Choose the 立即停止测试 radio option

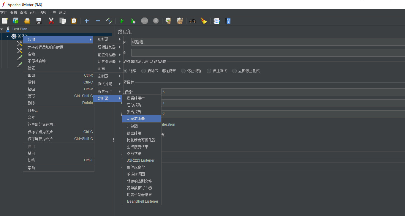pos(234,71)
